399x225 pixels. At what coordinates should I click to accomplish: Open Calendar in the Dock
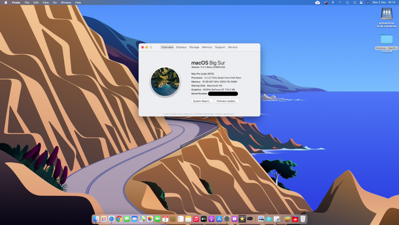[165, 219]
